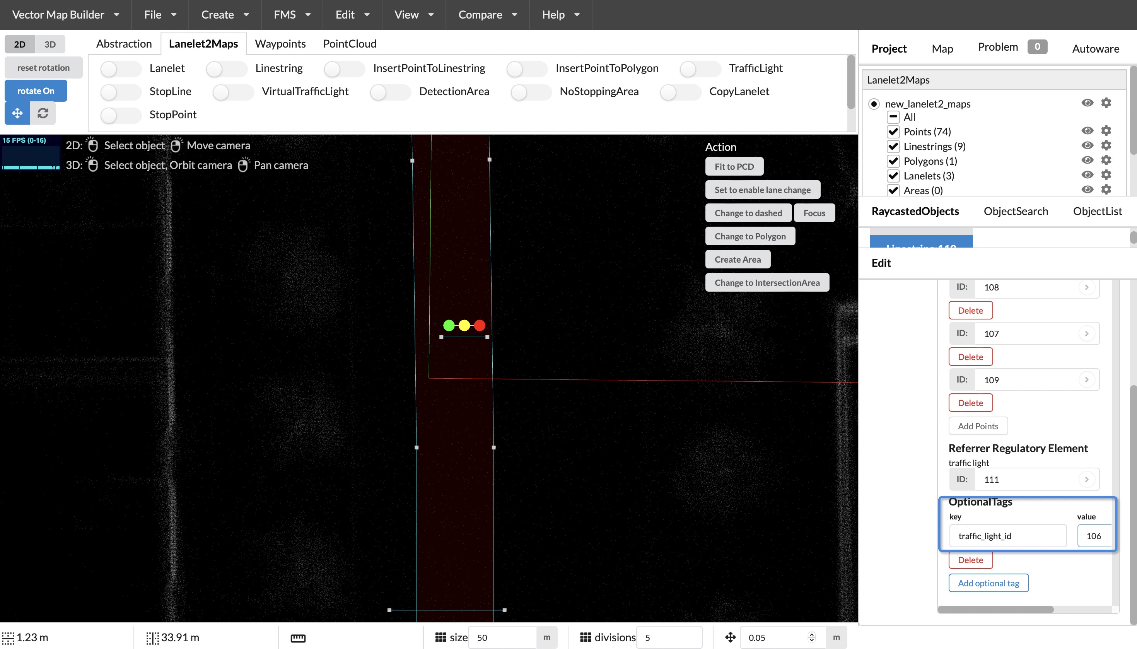Click the move step arrows icon
The image size is (1137, 649).
[730, 637]
